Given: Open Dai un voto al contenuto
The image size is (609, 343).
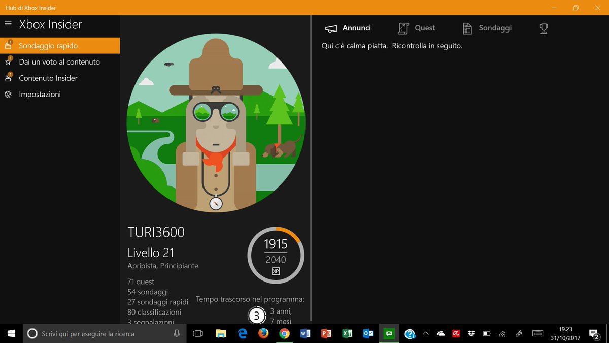Looking at the screenshot, I should tap(60, 62).
